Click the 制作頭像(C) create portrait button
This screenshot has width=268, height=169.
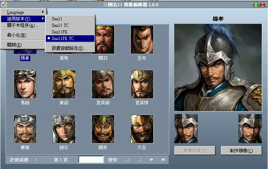coord(241,150)
